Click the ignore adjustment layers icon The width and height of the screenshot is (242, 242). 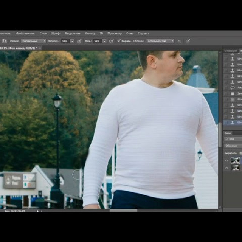tap(179, 41)
